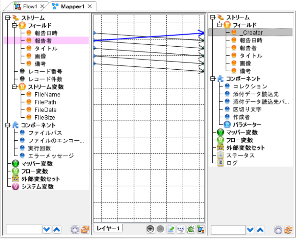
Task: Click the left panel gear settings icon
Action: coord(75,229)
